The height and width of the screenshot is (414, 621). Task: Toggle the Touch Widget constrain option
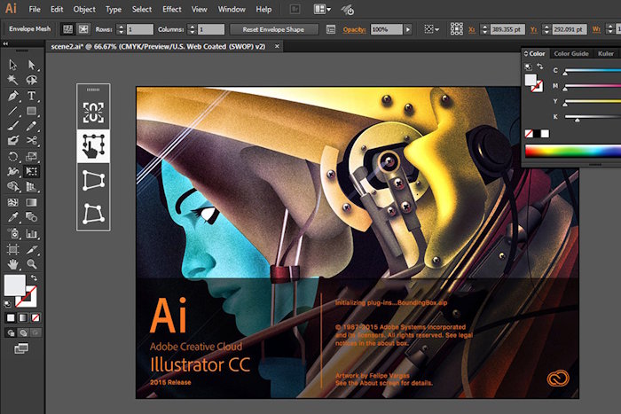[x=93, y=113]
